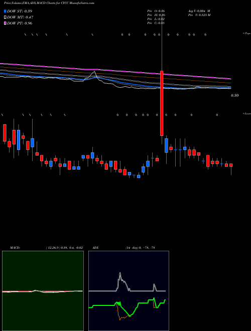This screenshot has width=251, height=331.
Task: Click inside the dark blue ADX indicator chart
Action: coord(129,291)
